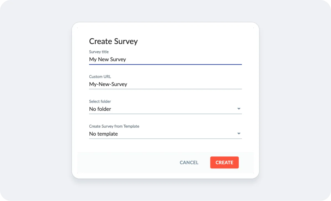Click the Create Survey from Template label
This screenshot has height=201, width=331.
pos(114,126)
